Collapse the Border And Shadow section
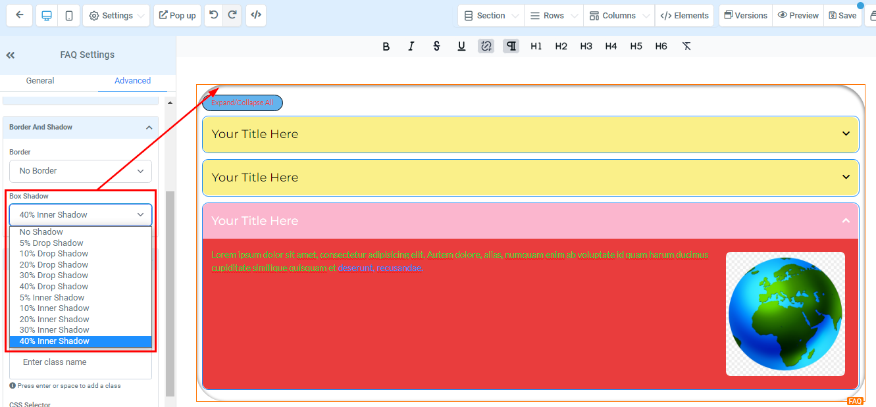The width and height of the screenshot is (876, 407). tap(149, 128)
